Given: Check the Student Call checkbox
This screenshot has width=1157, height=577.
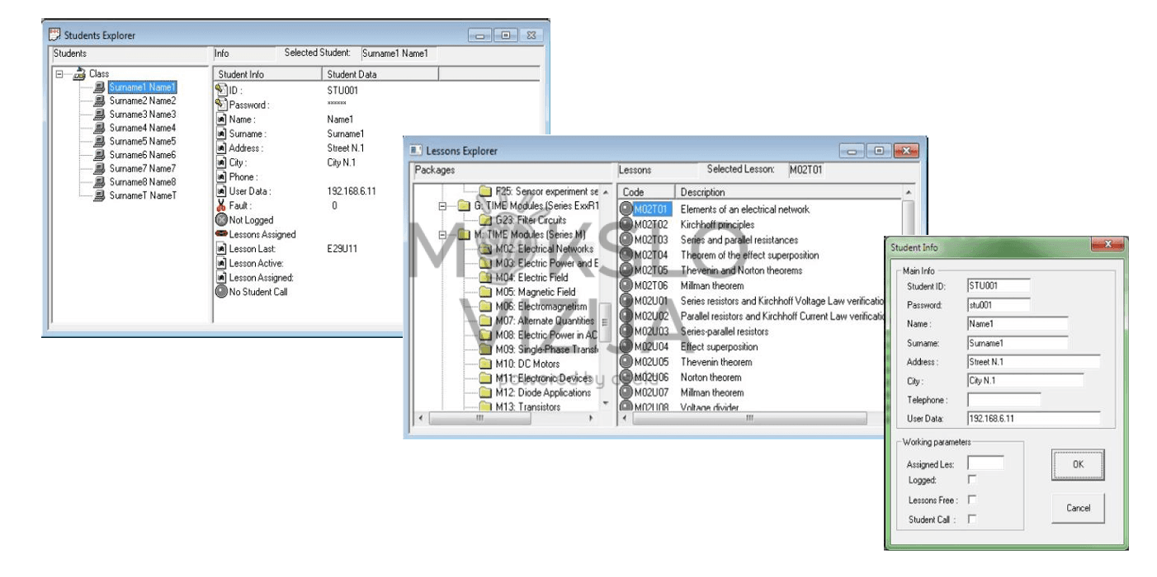Looking at the screenshot, I should tap(972, 519).
